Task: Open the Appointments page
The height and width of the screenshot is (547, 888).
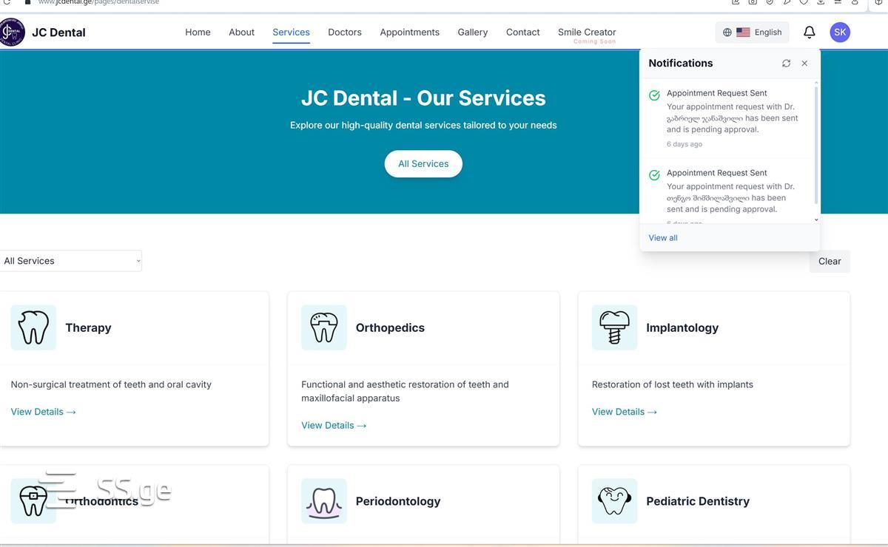Action: [409, 33]
